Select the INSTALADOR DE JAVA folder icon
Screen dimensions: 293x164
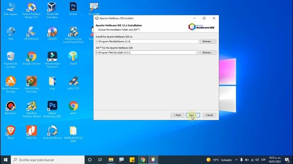73,134
